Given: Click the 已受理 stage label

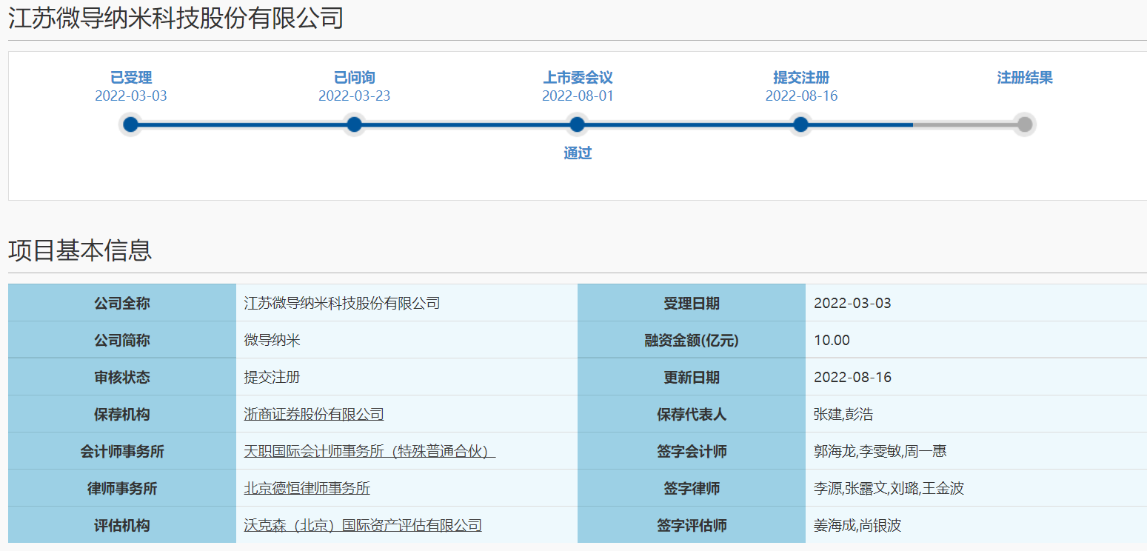Looking at the screenshot, I should click(x=131, y=78).
